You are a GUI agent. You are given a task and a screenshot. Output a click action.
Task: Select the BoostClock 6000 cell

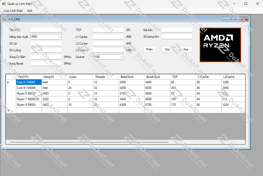pyautogui.click(x=157, y=88)
